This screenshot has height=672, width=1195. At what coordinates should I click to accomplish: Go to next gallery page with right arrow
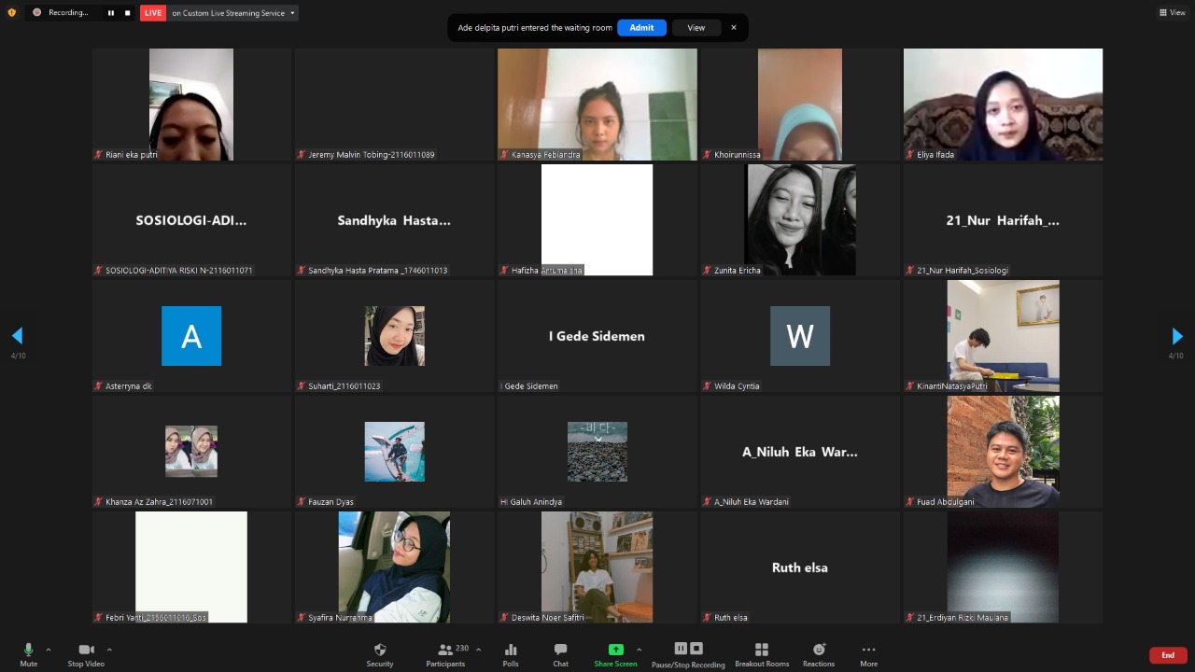coord(1176,336)
